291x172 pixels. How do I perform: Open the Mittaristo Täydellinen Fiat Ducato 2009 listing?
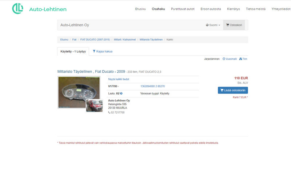point(91,72)
